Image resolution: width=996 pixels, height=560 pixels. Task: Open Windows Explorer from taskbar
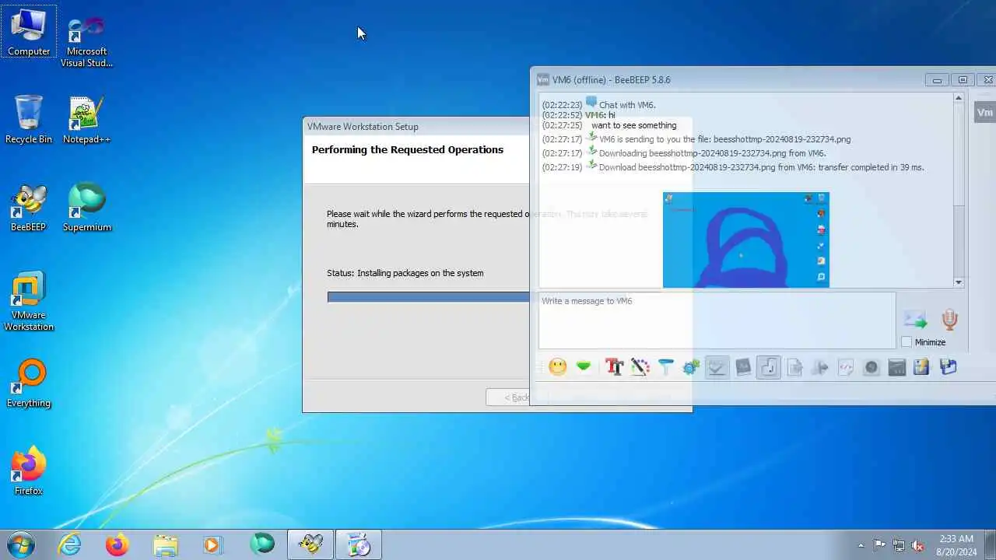(x=165, y=544)
